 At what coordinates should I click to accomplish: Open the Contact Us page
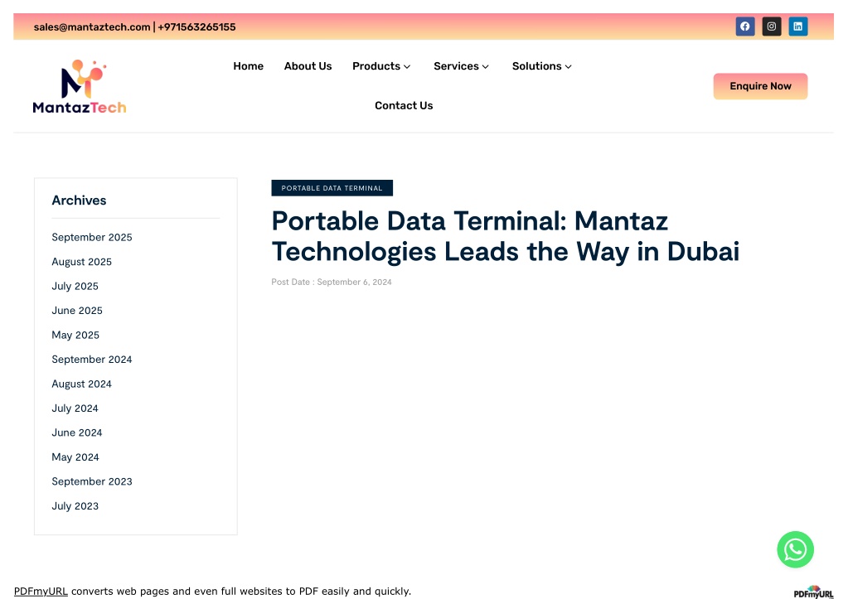pos(404,105)
